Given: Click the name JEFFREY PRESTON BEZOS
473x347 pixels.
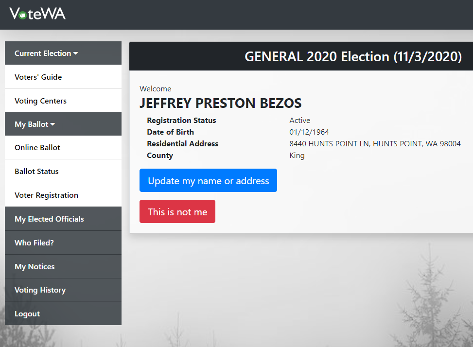Looking at the screenshot, I should (x=221, y=103).
